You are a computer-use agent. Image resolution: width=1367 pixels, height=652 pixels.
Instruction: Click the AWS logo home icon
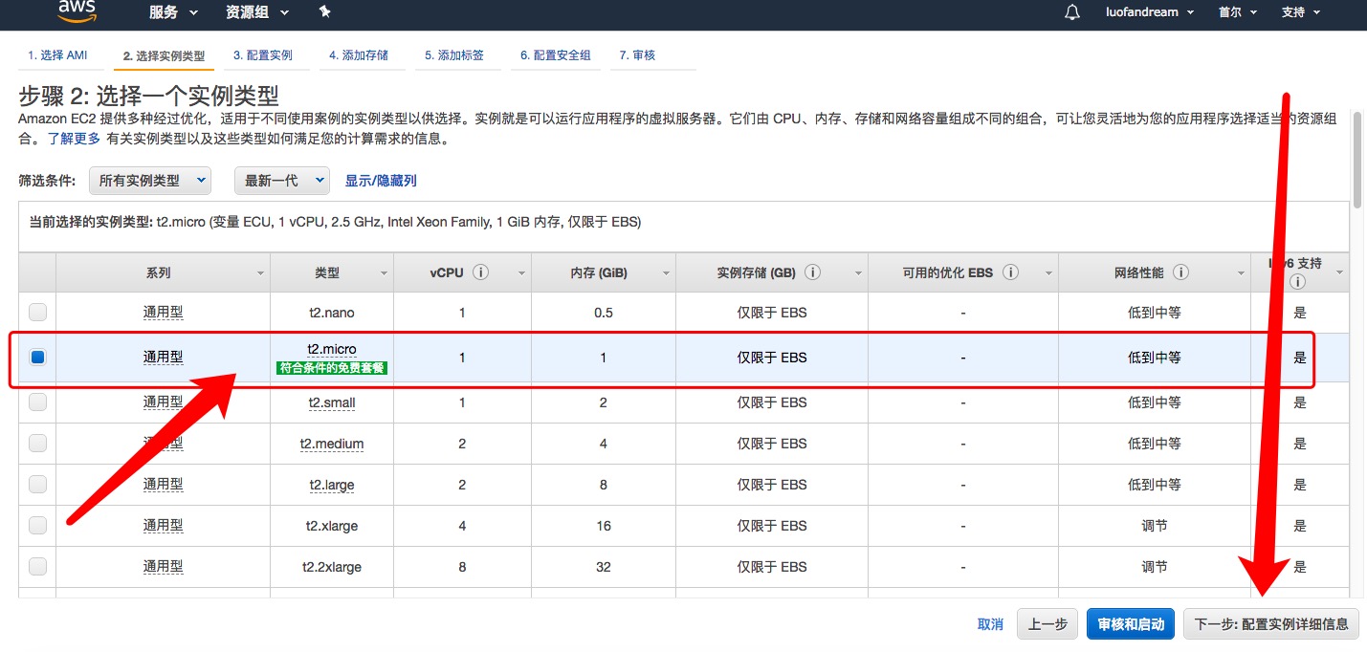[78, 11]
